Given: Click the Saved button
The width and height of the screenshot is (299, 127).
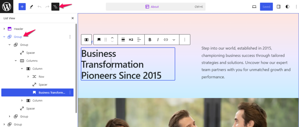Looking at the screenshot, I should click(x=266, y=7).
